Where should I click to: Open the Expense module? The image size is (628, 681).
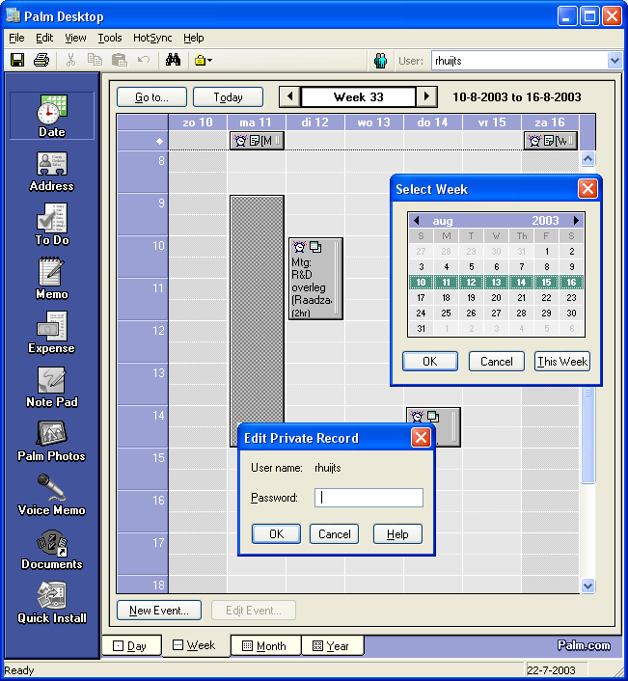(52, 333)
